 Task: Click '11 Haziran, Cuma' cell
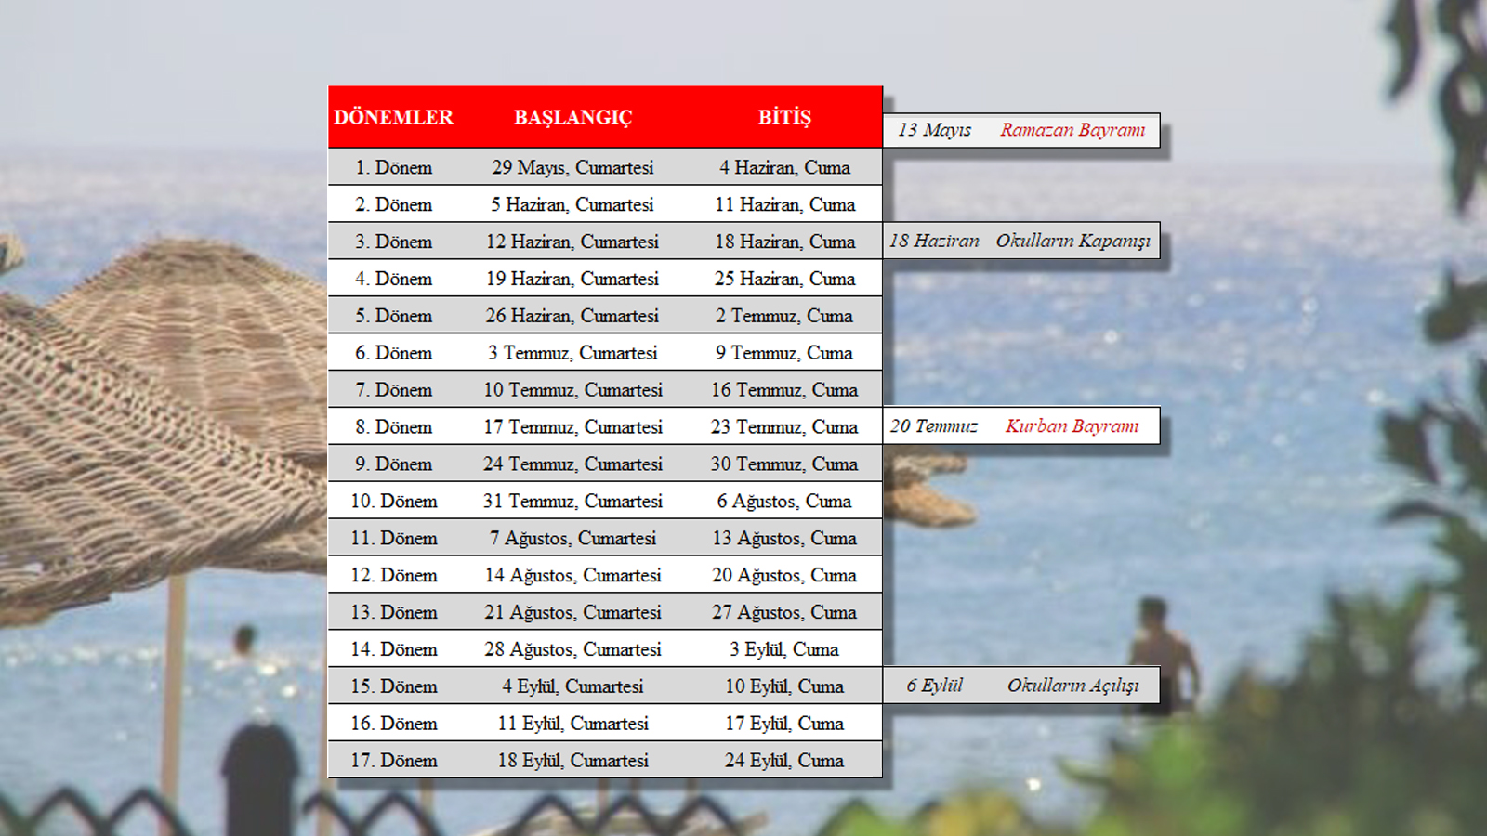click(x=784, y=205)
